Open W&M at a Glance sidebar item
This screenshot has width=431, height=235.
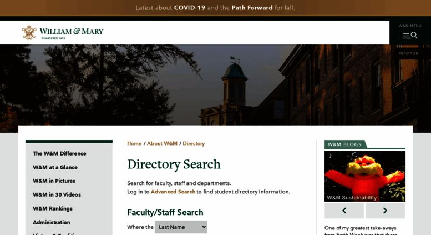pyautogui.click(x=55, y=167)
